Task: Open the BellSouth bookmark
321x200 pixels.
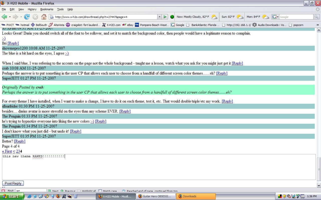Action: coord(39,25)
